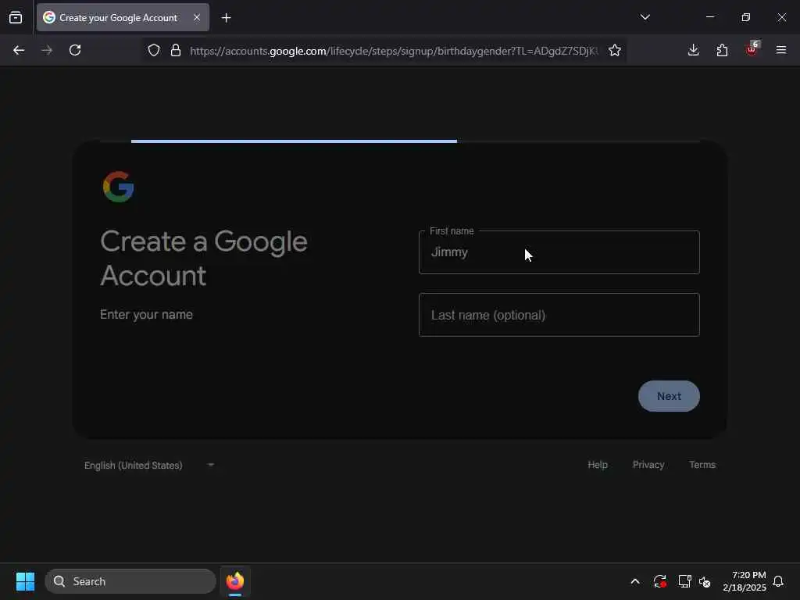Open a new tab with plus icon
Viewport: 800px width, 600px height.
(x=226, y=18)
